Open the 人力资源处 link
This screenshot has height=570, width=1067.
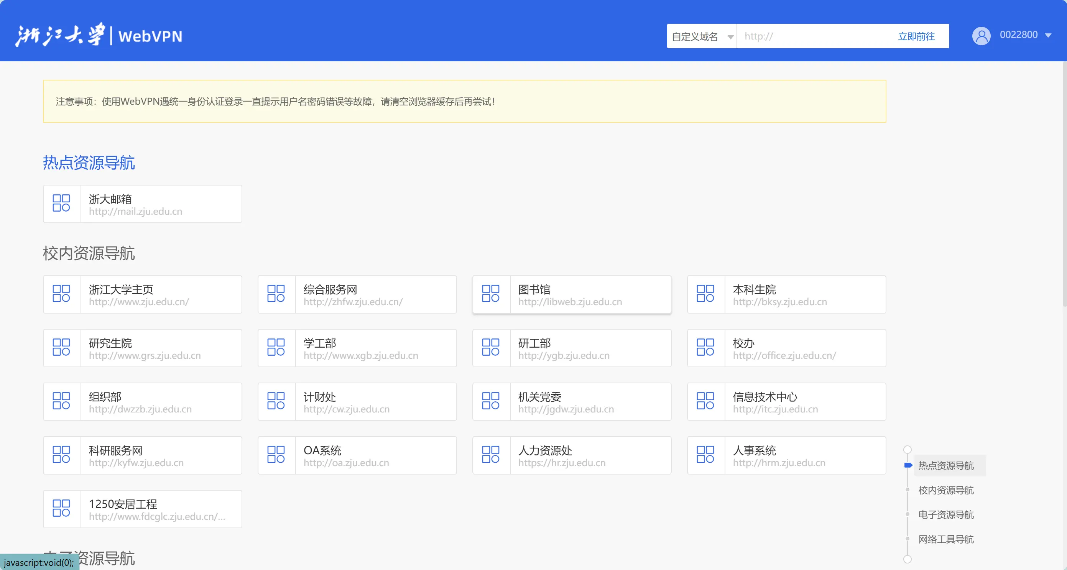572,455
